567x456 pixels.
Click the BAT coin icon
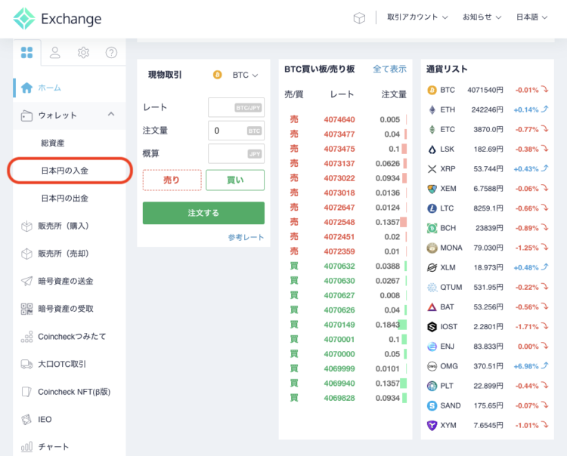[432, 307]
